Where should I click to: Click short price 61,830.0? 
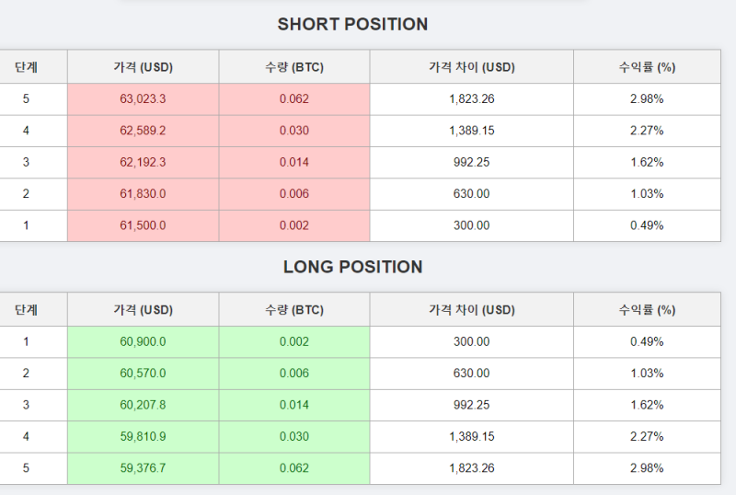click(x=144, y=193)
